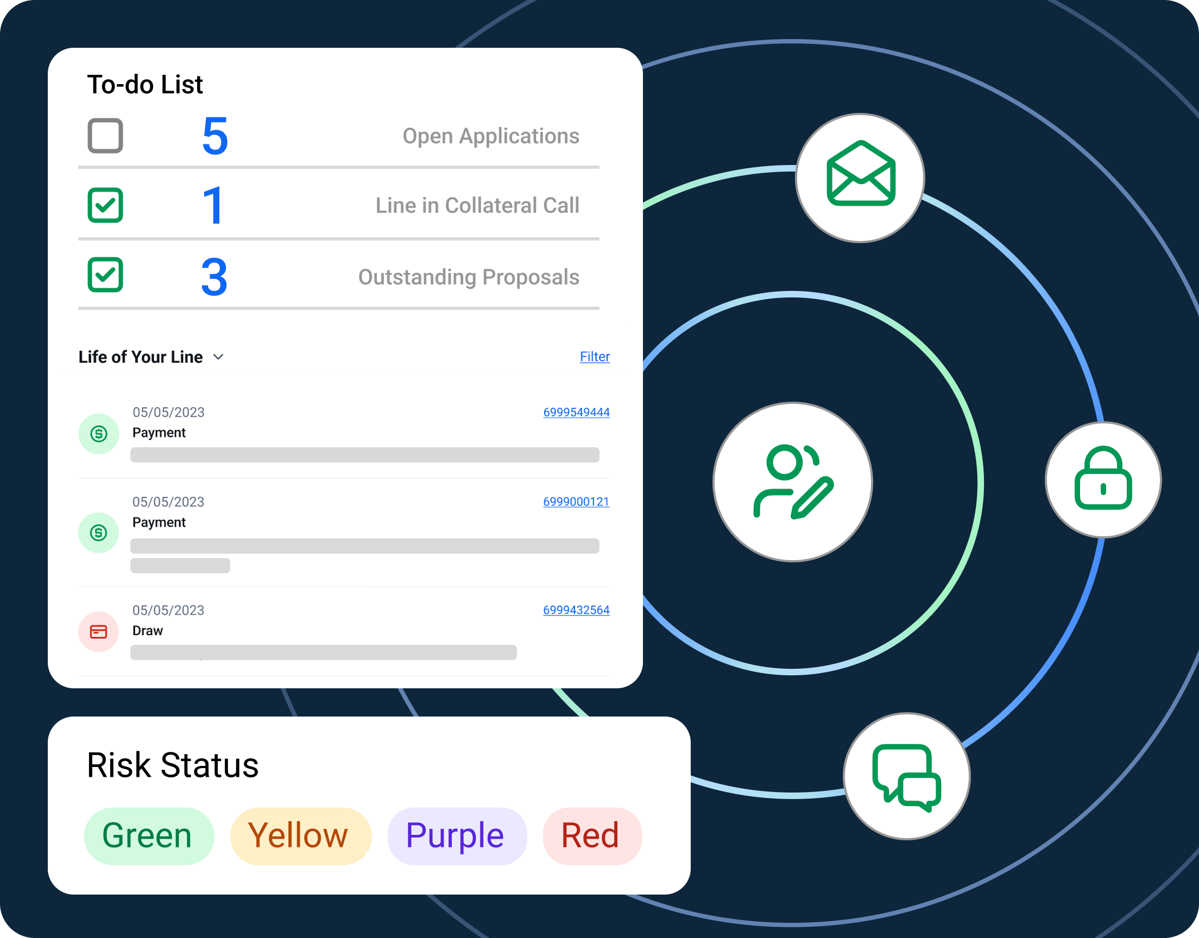Click the number 1 for Collateral Call

213,206
